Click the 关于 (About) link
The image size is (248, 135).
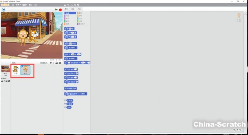36,5
